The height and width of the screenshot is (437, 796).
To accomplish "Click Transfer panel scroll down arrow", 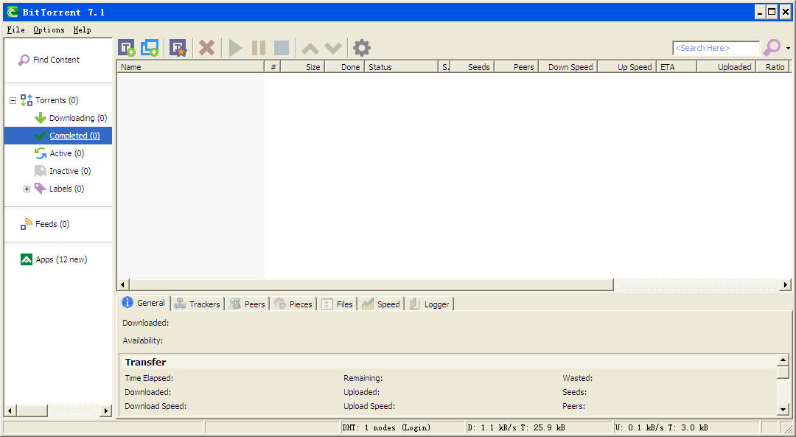I will click(x=783, y=409).
